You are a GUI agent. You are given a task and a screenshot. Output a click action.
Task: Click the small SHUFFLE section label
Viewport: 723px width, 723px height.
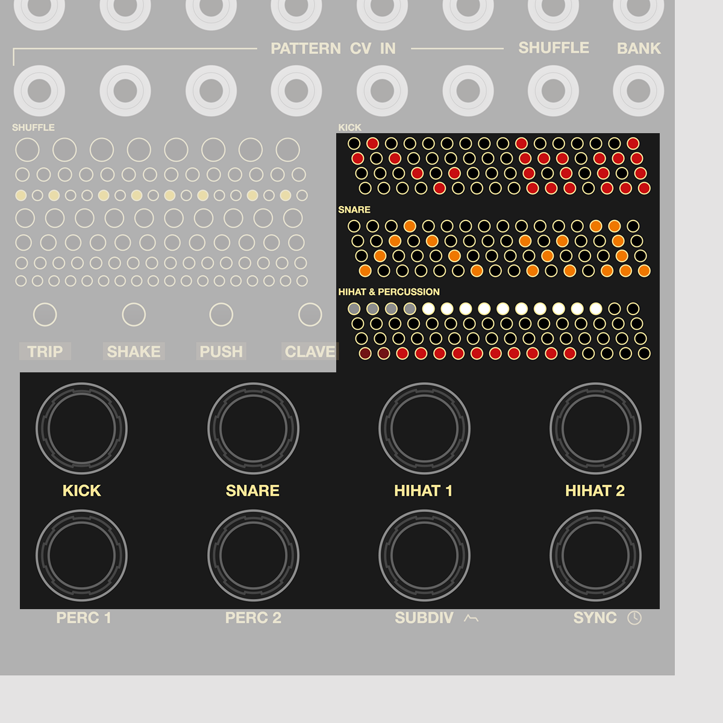click(x=33, y=128)
